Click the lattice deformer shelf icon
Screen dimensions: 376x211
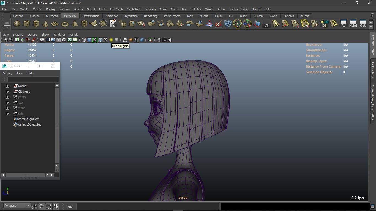pos(228,24)
